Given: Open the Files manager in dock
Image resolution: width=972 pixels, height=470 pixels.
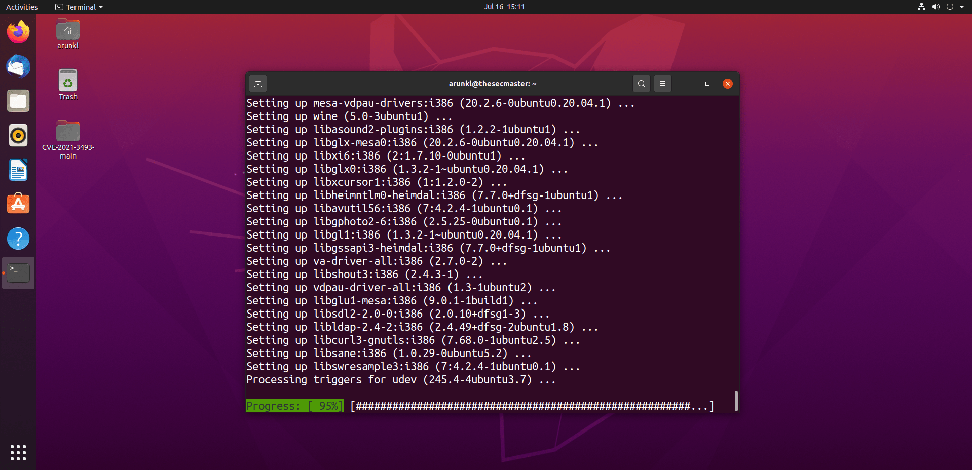Looking at the screenshot, I should [x=18, y=101].
